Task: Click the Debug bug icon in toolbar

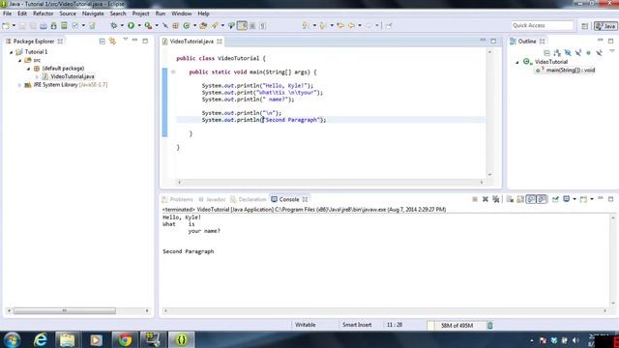Action: click(114, 26)
